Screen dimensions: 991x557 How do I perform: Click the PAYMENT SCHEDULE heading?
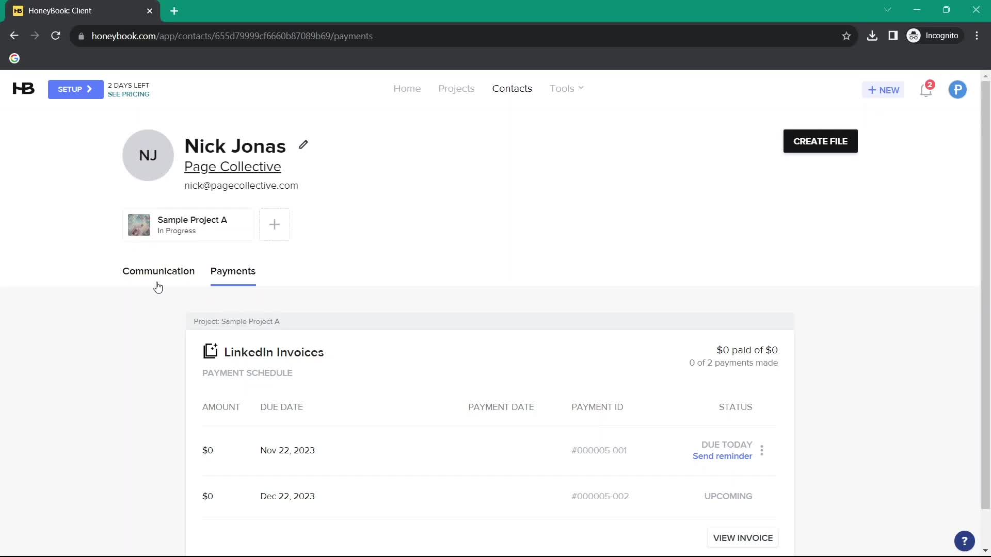(x=247, y=373)
